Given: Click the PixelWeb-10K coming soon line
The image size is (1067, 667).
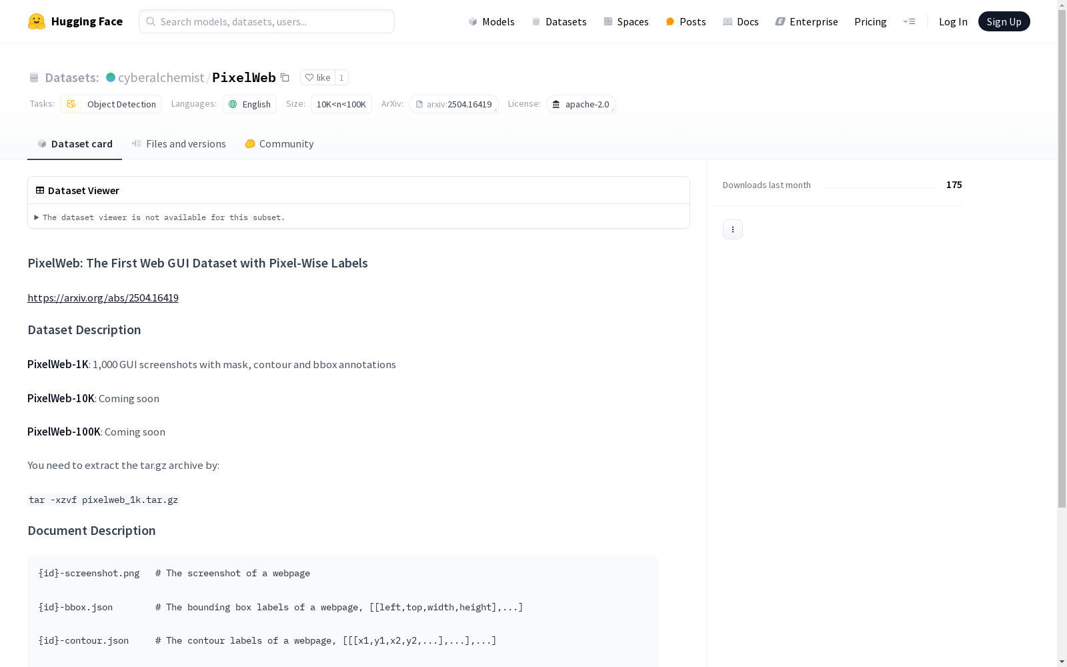Looking at the screenshot, I should pos(93,398).
